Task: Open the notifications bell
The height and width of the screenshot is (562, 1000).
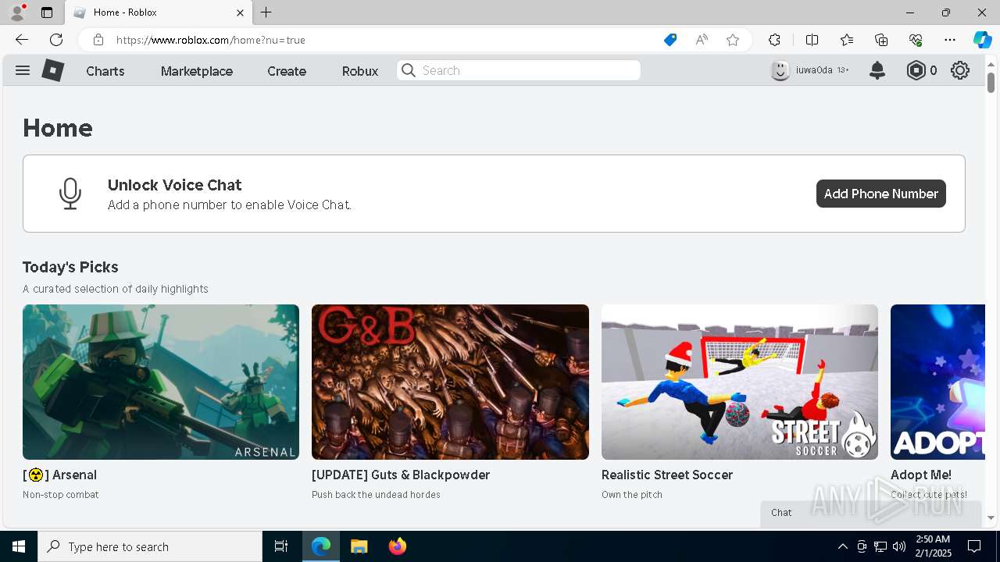Action: pyautogui.click(x=877, y=70)
